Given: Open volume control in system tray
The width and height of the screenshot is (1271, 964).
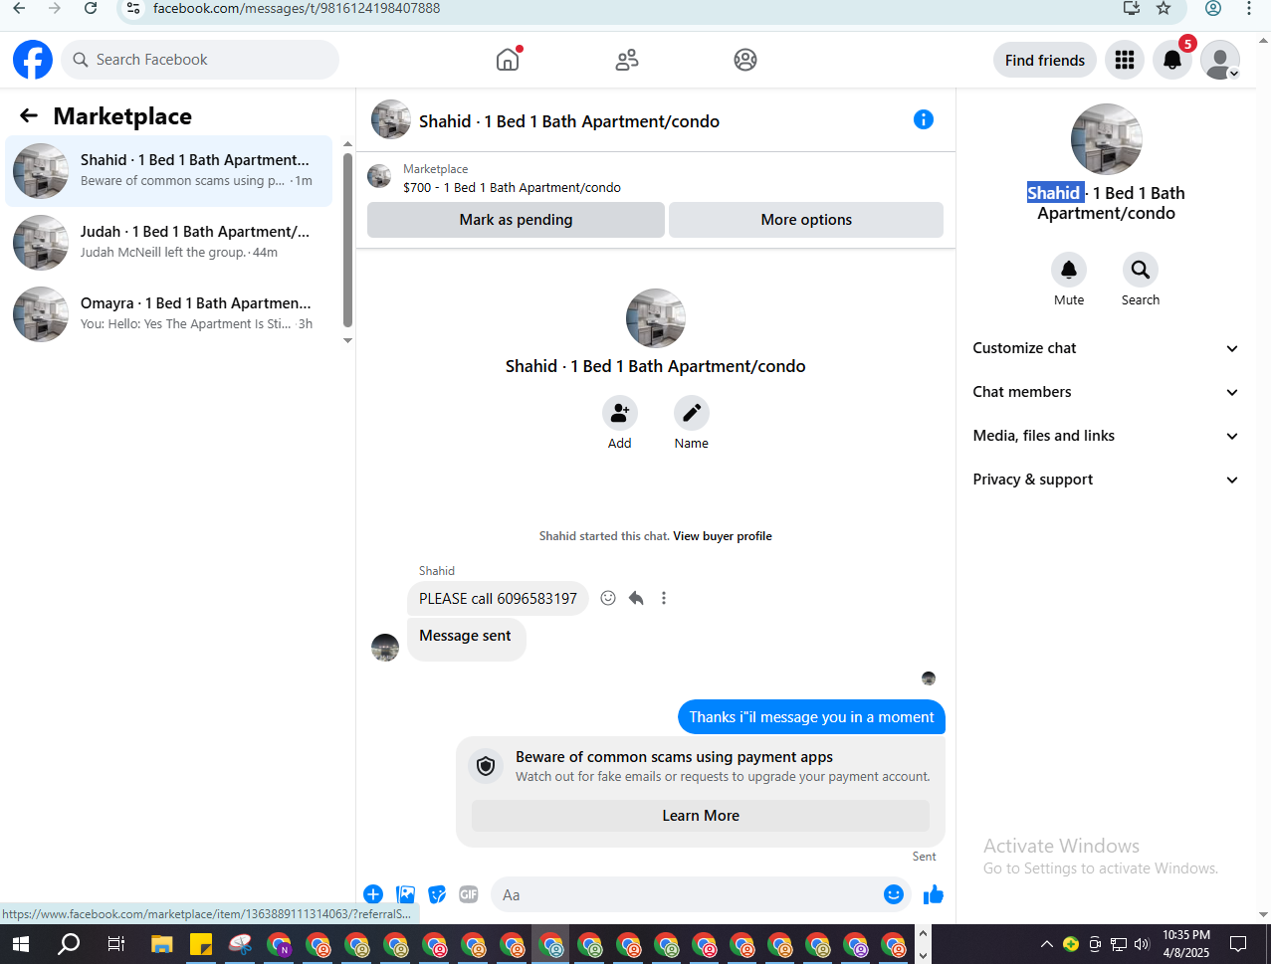Looking at the screenshot, I should click(1142, 944).
